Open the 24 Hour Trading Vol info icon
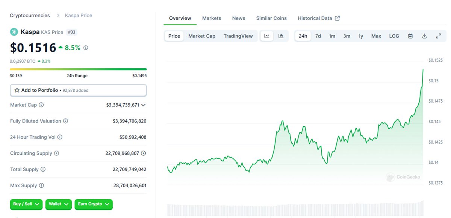 coord(60,137)
